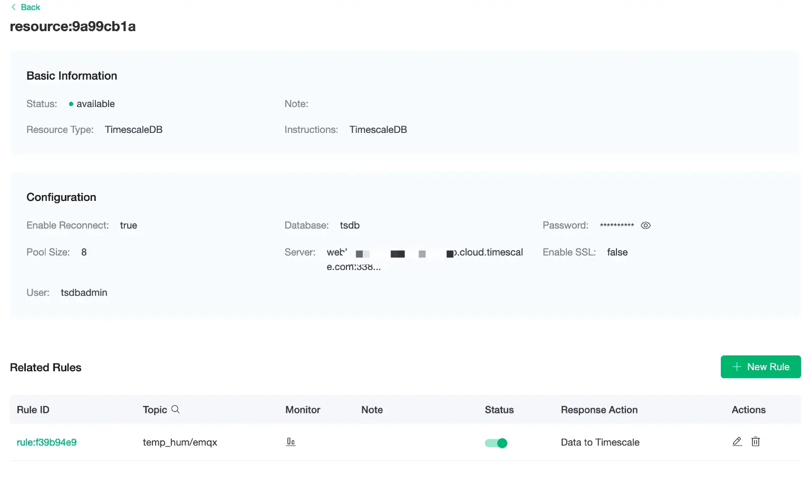
Task: Reveal the password using the eye icon
Action: (x=645, y=225)
